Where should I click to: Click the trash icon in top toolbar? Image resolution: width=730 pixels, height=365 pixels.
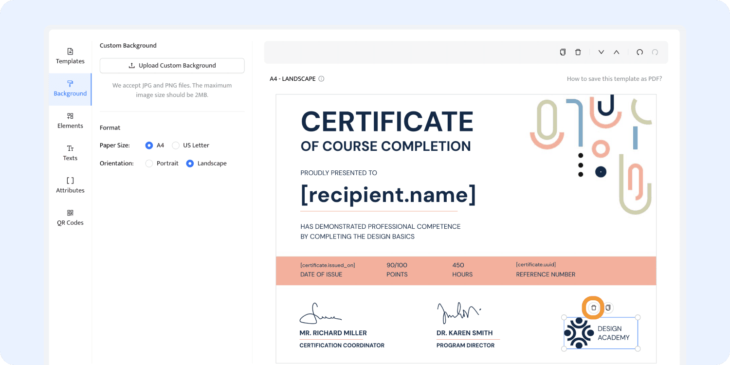(x=578, y=52)
